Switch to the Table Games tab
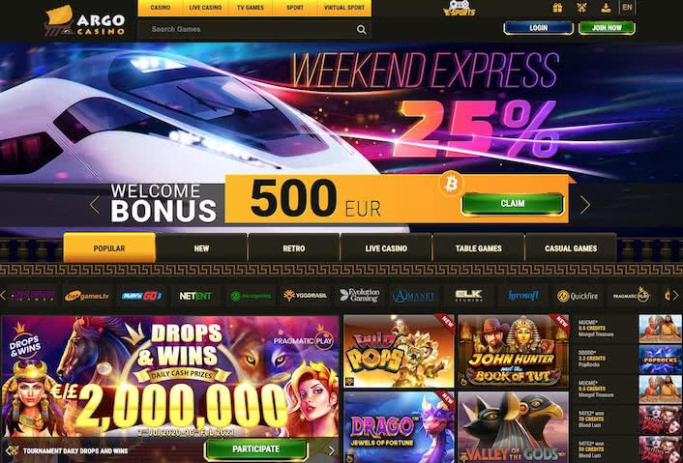 tap(478, 248)
